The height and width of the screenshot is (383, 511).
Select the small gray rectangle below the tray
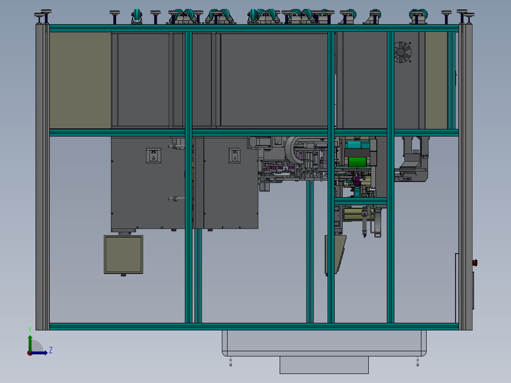[x=324, y=365]
